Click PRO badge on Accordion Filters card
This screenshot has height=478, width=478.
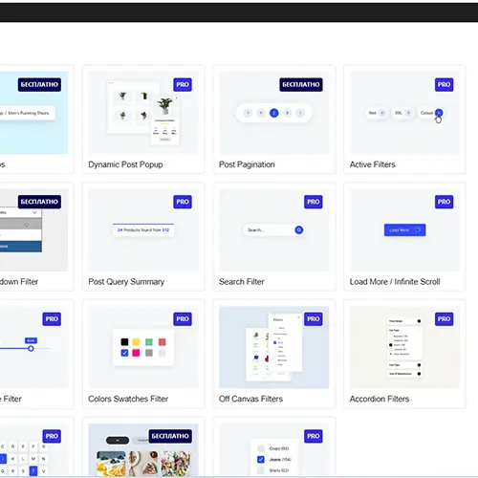tap(444, 318)
